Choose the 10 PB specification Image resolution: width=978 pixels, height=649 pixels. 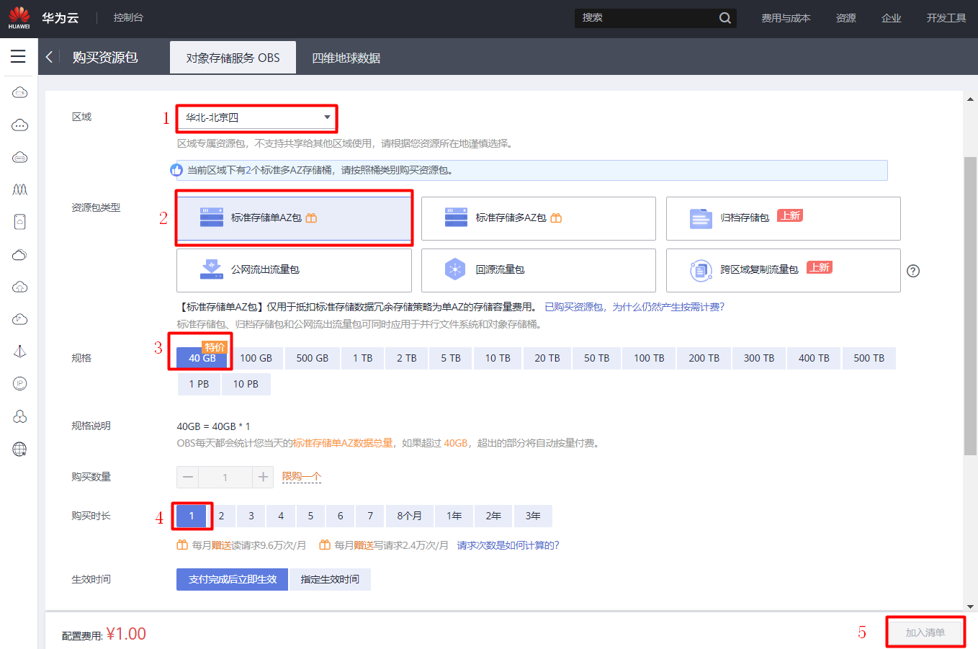[x=246, y=384]
